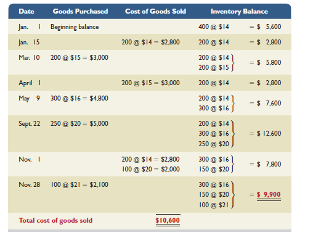This screenshot has height=243, width=313.
Task: Click the 250 @ $20 = $5,000 purchase
Action: click(x=79, y=123)
